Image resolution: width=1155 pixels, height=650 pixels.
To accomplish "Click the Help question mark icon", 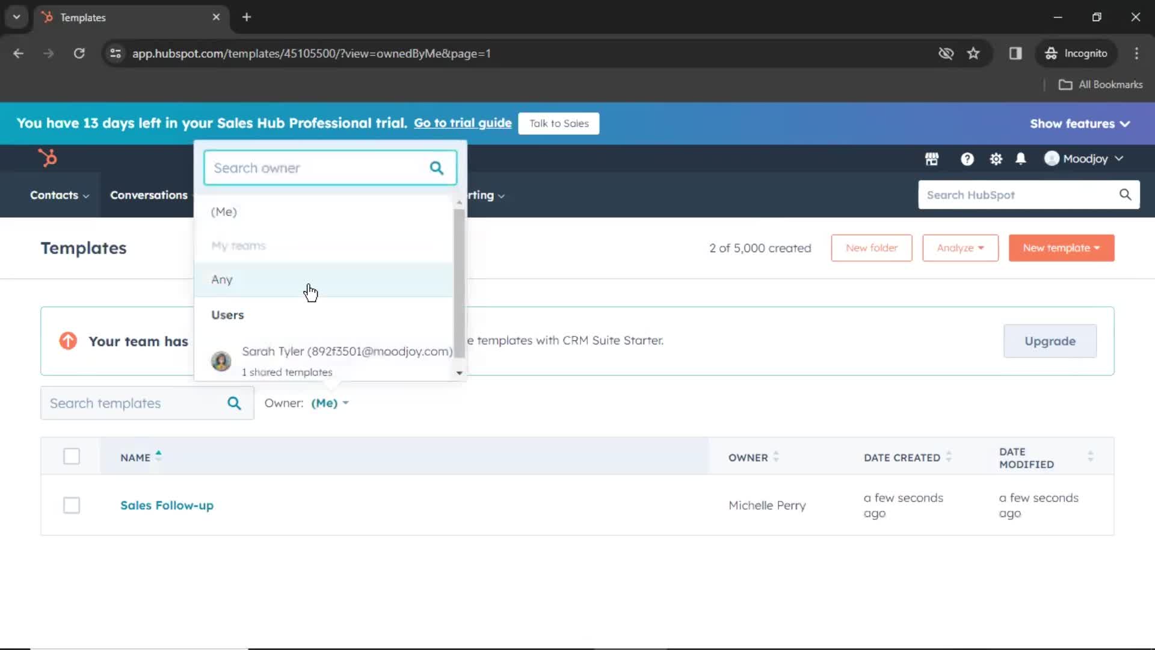I will click(x=967, y=158).
